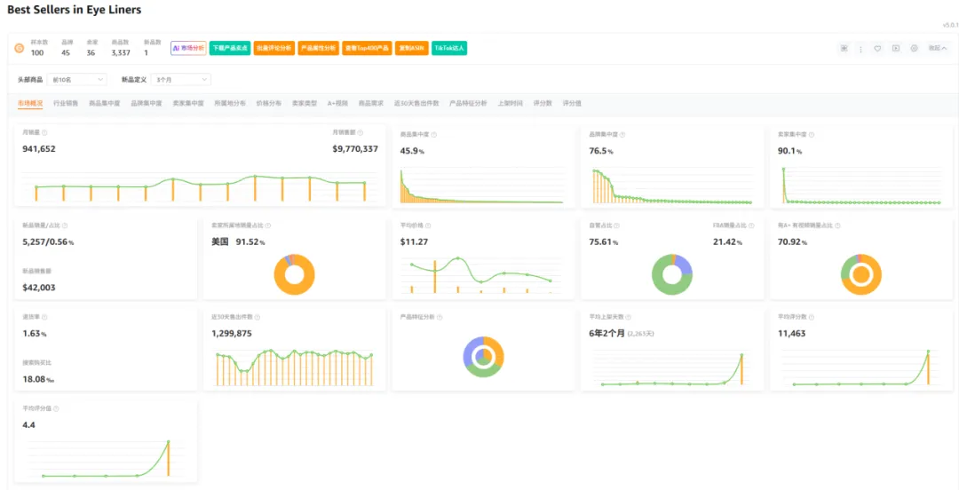Open the 头部商品 前10名 dropdown
The width and height of the screenshot is (959, 490).
[77, 80]
